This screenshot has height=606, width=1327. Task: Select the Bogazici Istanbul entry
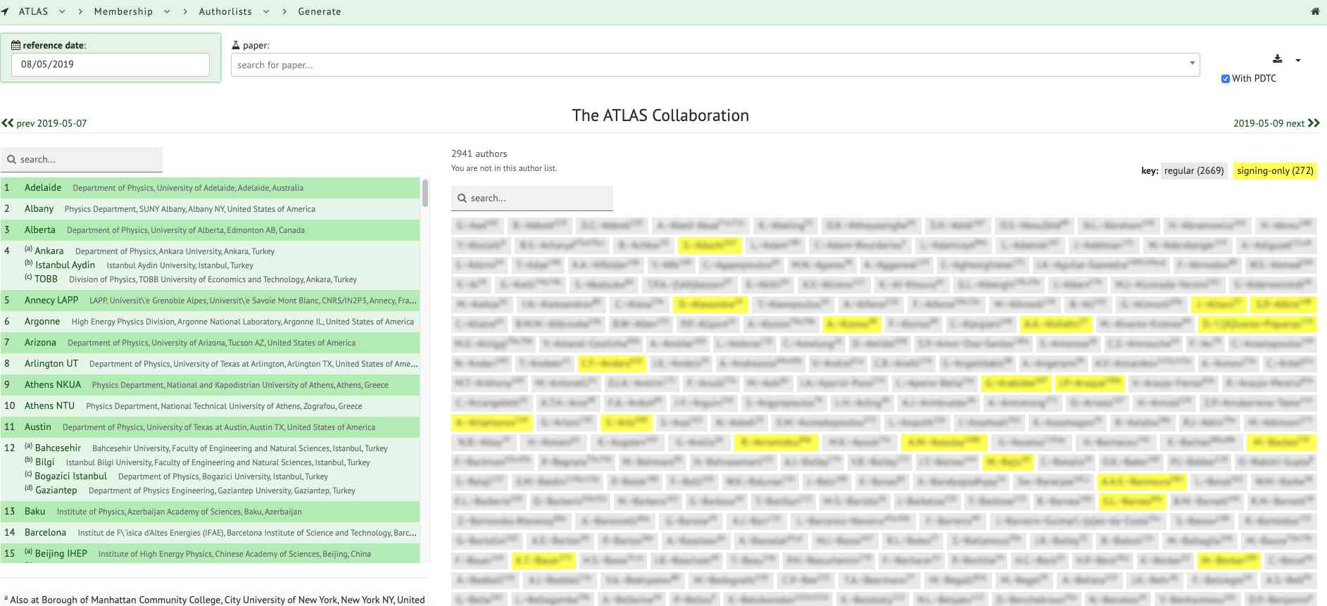(x=176, y=476)
